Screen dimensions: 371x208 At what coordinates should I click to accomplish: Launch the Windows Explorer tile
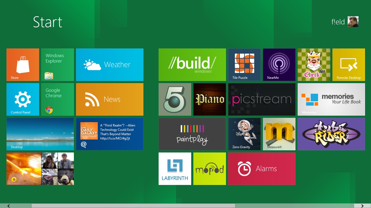(x=58, y=65)
